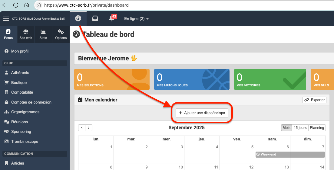
Task: Open the hamburger sidebar menu
Action: click(6, 19)
